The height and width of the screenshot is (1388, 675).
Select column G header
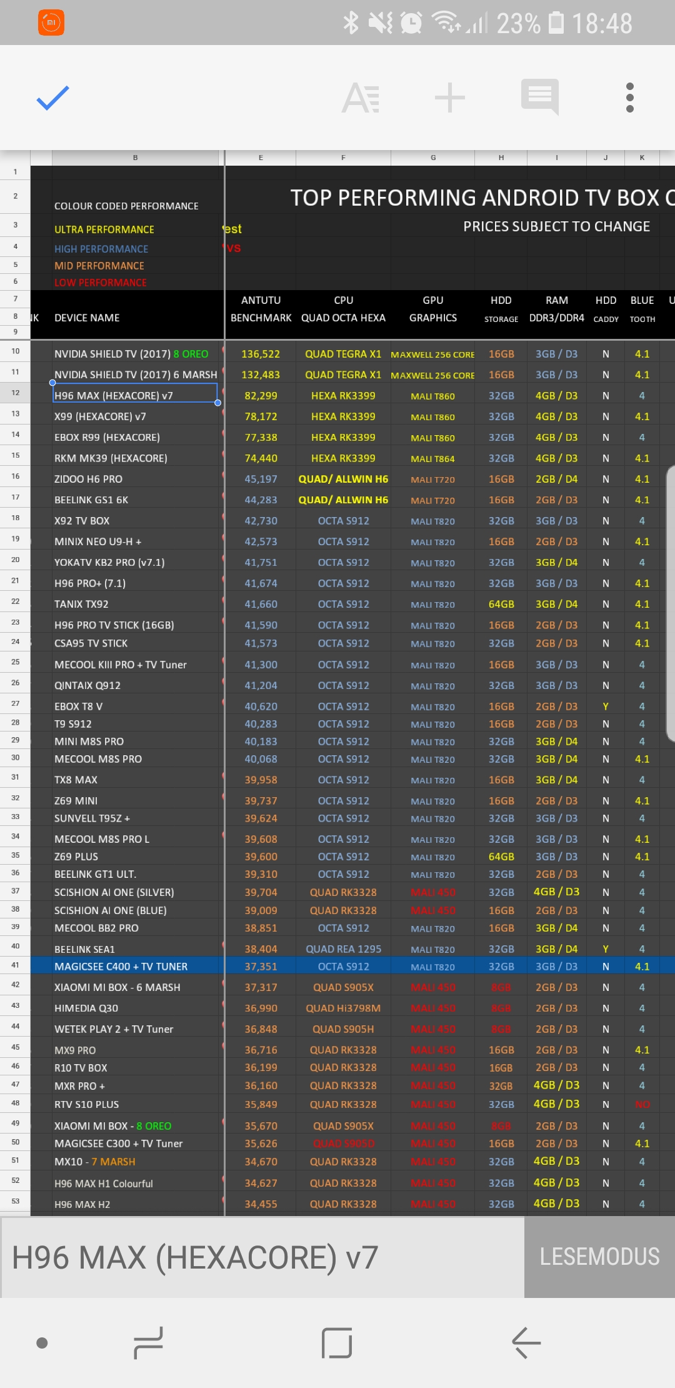tap(433, 158)
